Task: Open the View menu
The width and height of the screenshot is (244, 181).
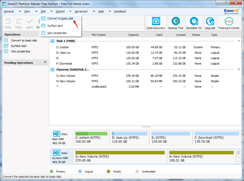Action: pyautogui.click(x=27, y=12)
